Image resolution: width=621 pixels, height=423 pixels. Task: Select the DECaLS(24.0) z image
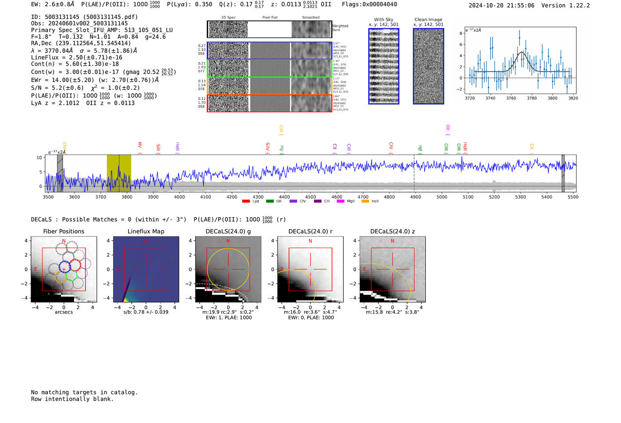(393, 269)
